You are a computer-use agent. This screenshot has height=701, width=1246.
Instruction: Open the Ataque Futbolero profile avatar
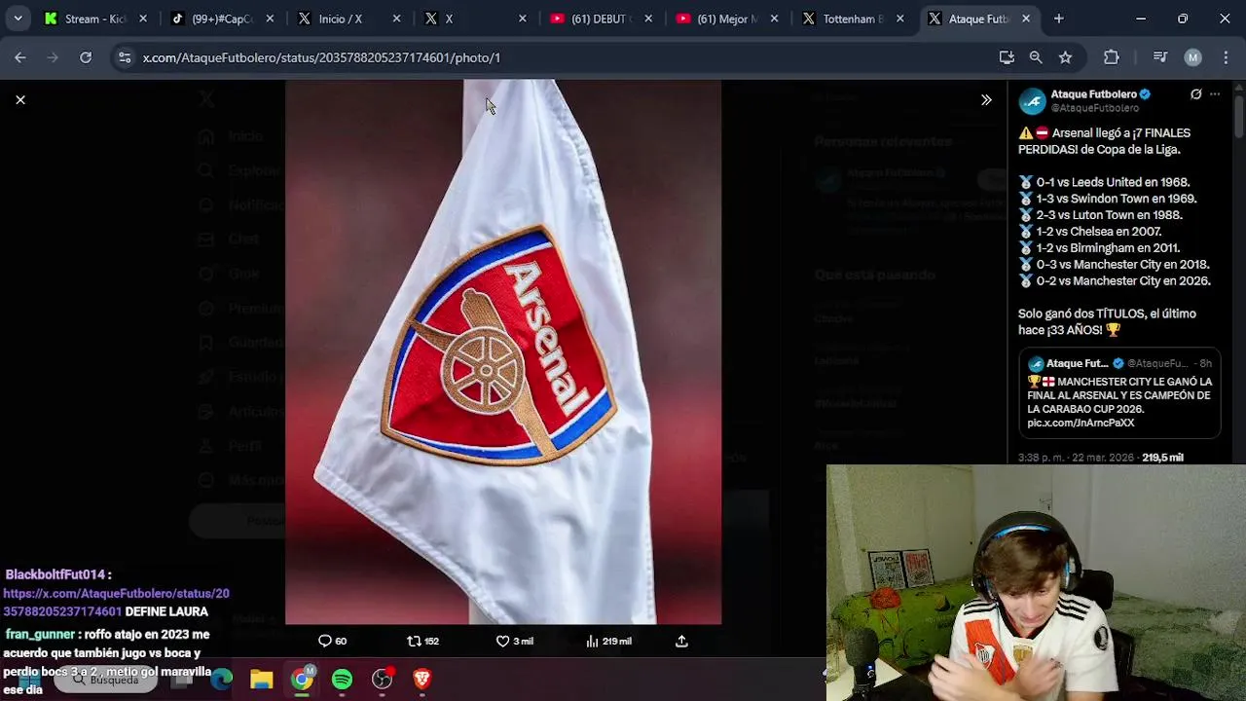tap(1032, 101)
